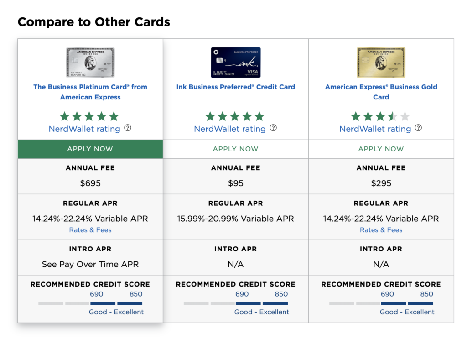Click Apply Now for the Business Platinum Card
The image size is (467, 344).
tap(90, 149)
